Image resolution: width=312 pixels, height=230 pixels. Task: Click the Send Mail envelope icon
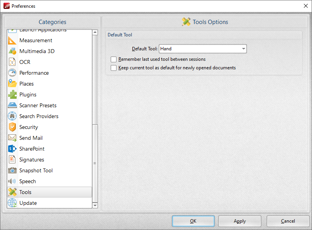(12, 138)
